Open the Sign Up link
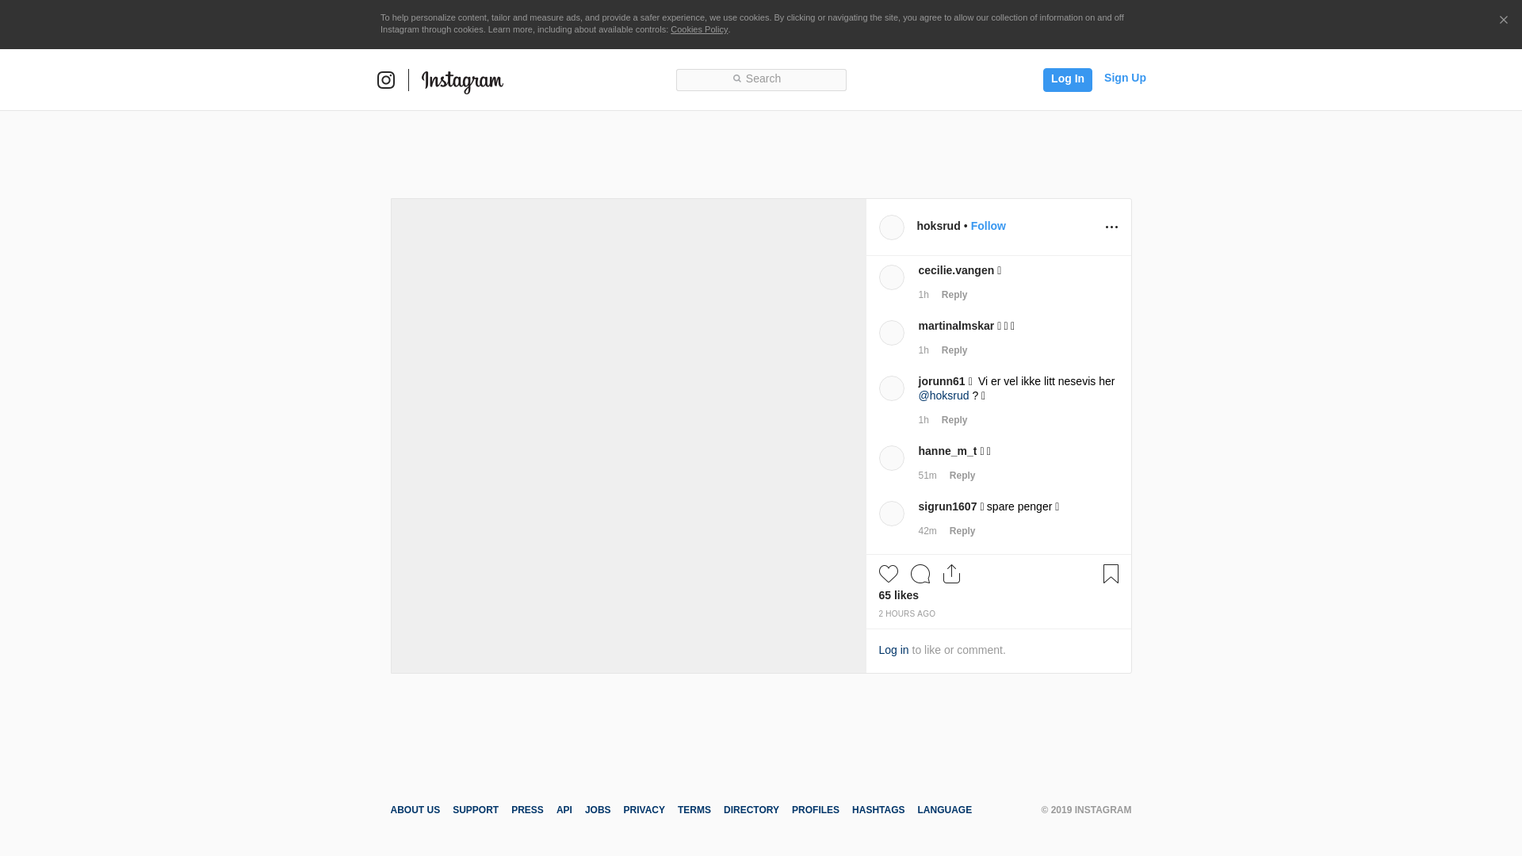The width and height of the screenshot is (1522, 856). click(1124, 78)
